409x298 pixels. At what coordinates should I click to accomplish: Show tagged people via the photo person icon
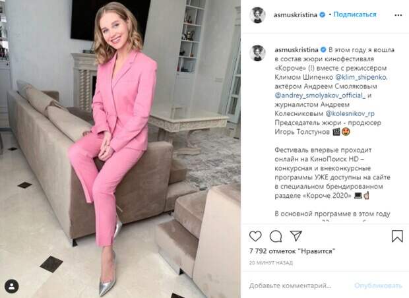coord(11,286)
